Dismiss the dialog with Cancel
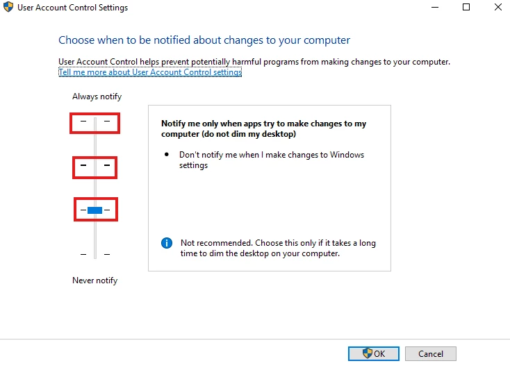Image resolution: width=510 pixels, height=377 pixels. (x=431, y=353)
